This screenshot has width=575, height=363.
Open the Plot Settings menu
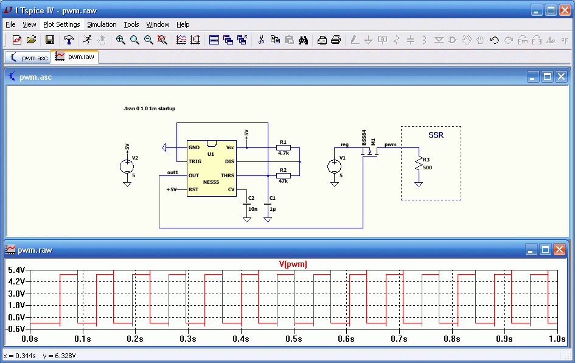click(61, 24)
